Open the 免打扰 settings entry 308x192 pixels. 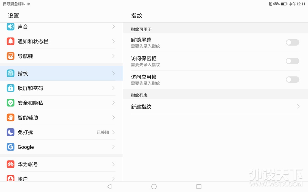(x=61, y=132)
